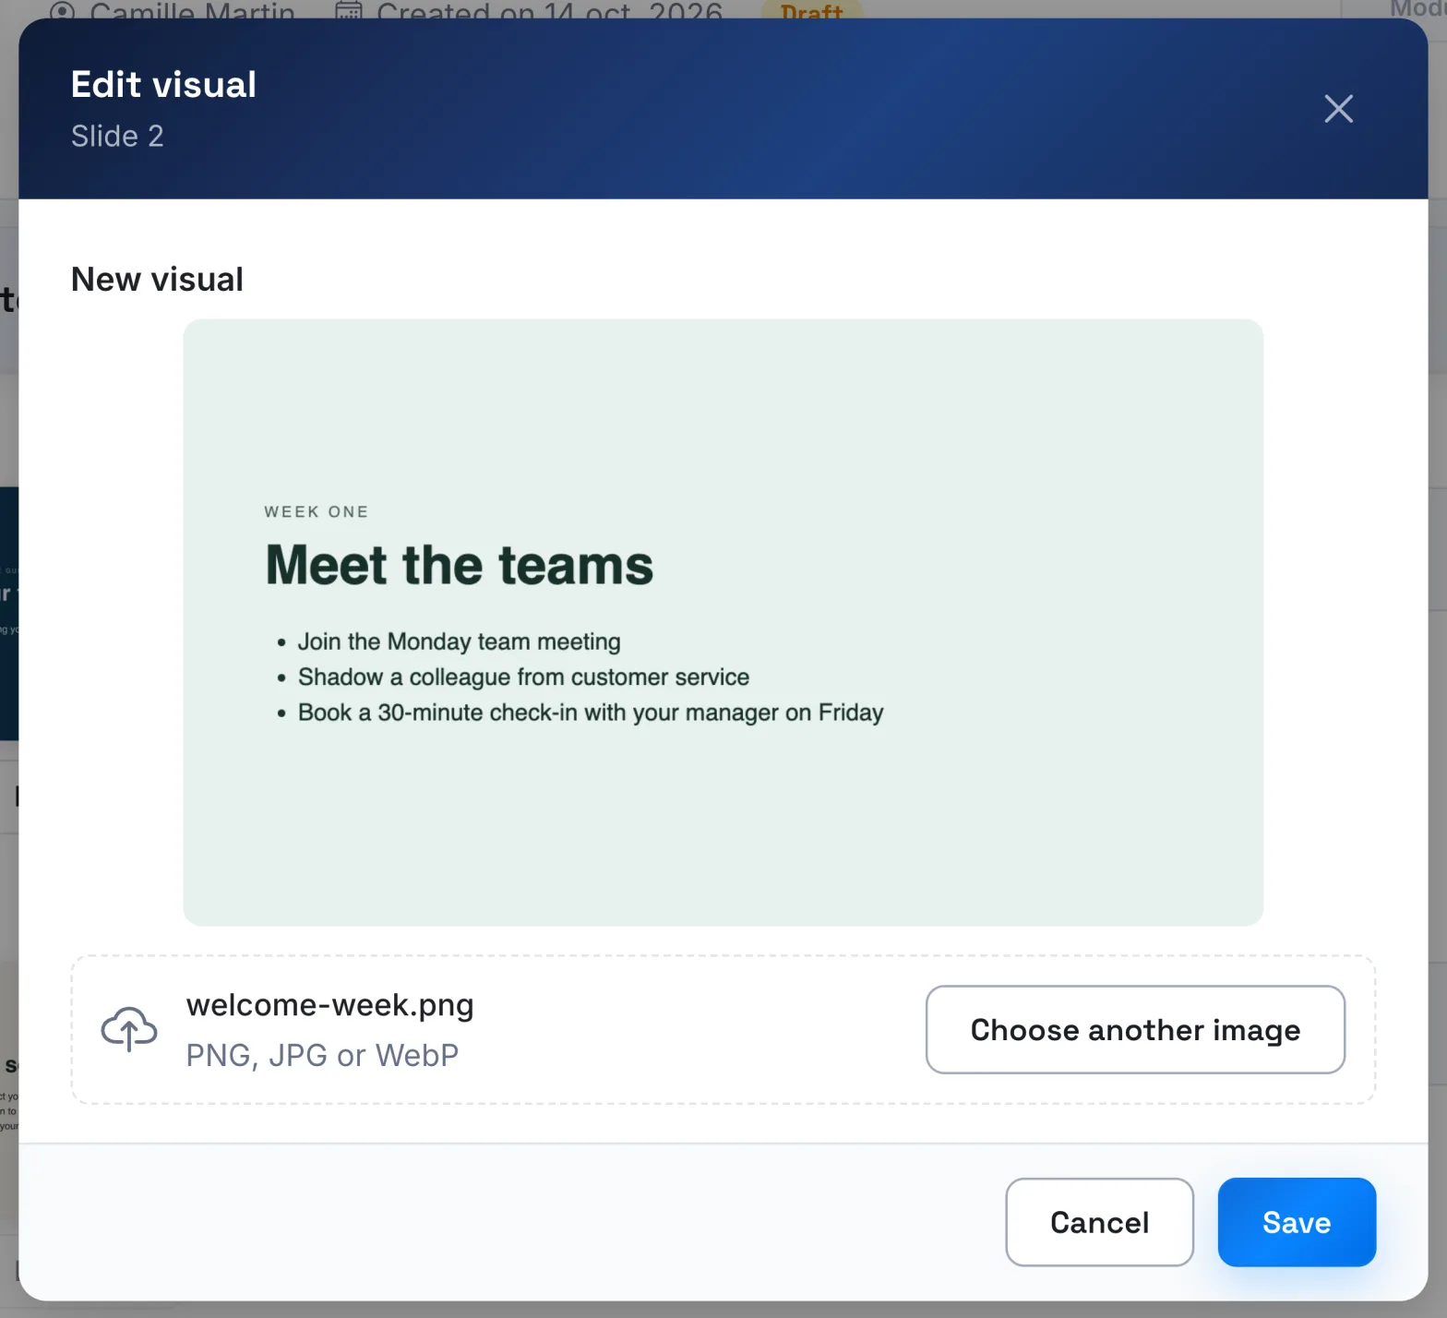Viewport: 1447px width, 1318px height.
Task: Click the Edit visual title
Action: pos(163,84)
